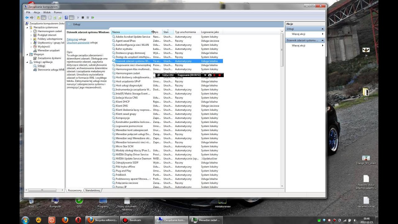Image resolution: width=398 pixels, height=224 pixels.
Task: Click the Back arrow toolbar icon
Action: (27, 18)
